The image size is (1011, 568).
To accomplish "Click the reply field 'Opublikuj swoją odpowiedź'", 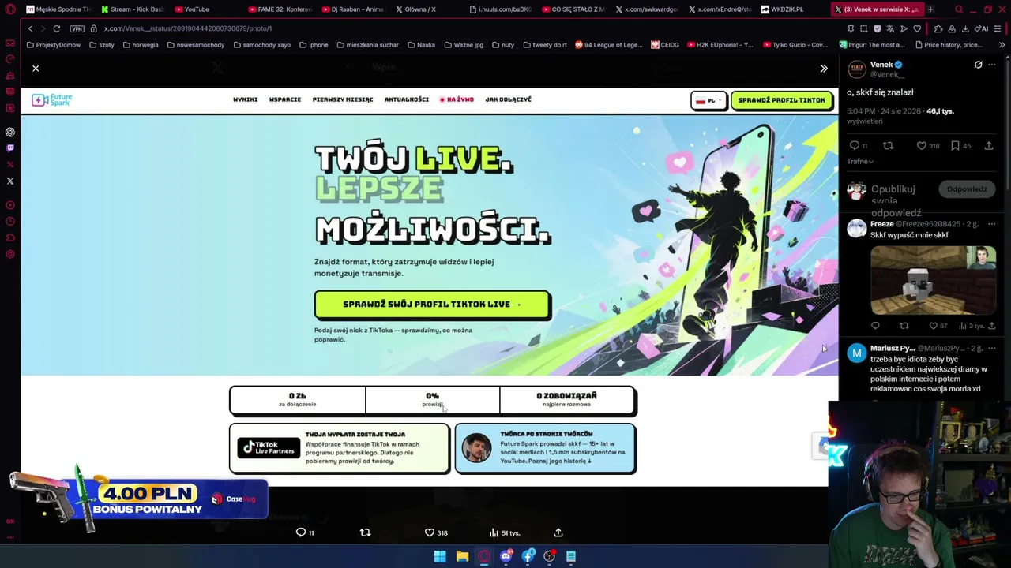I will 896,200.
